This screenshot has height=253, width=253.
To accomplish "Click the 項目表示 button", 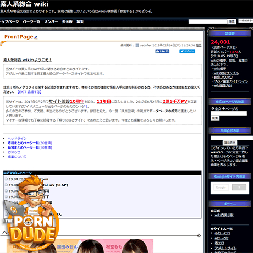I will pyautogui.click(x=230, y=142).
